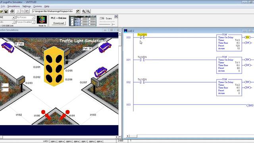This screenshot has height=143, width=254.
Task: Switch to SBR 4 tab
Action: click(x=61, y=141)
